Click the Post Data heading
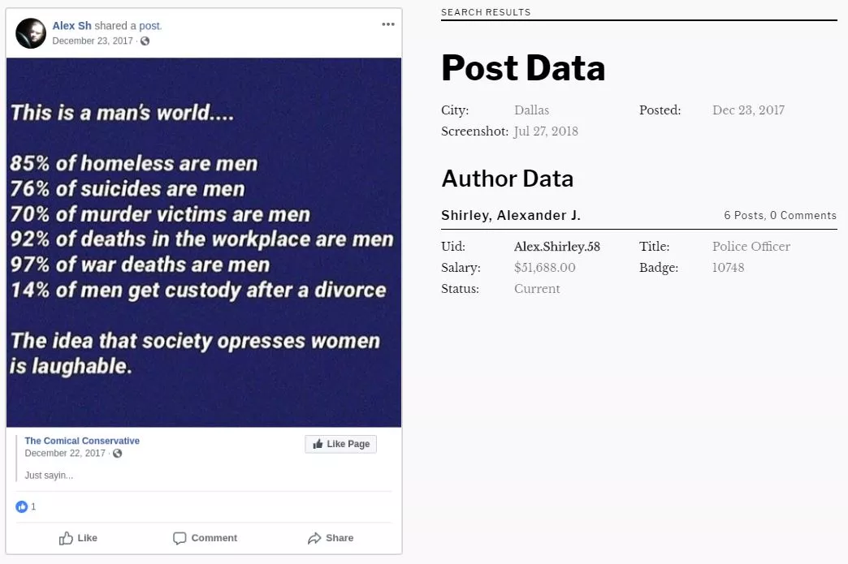 point(523,68)
